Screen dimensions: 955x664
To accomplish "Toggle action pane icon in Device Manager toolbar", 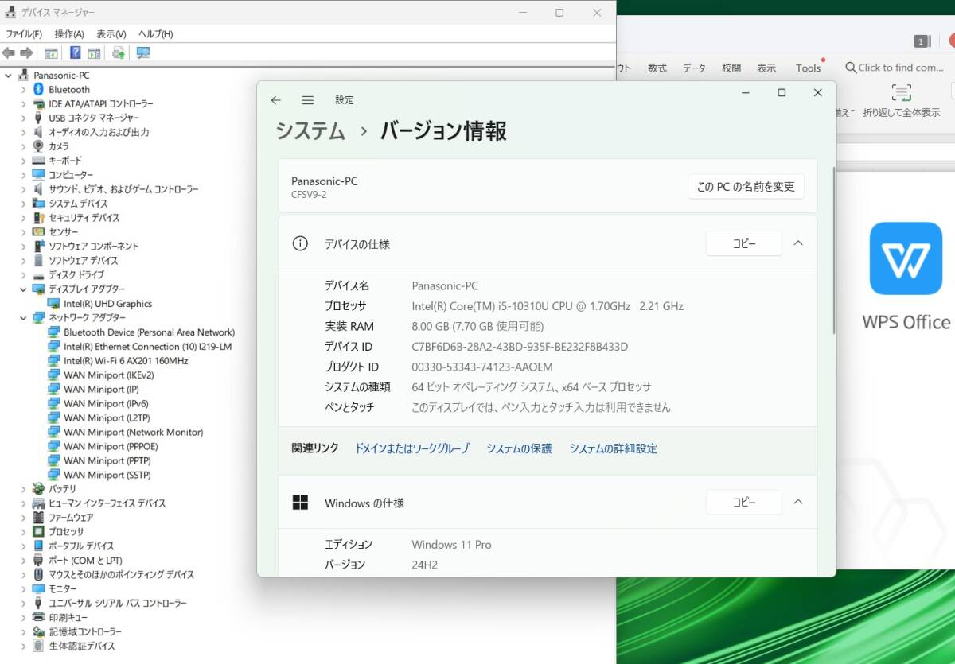I will click(x=94, y=53).
